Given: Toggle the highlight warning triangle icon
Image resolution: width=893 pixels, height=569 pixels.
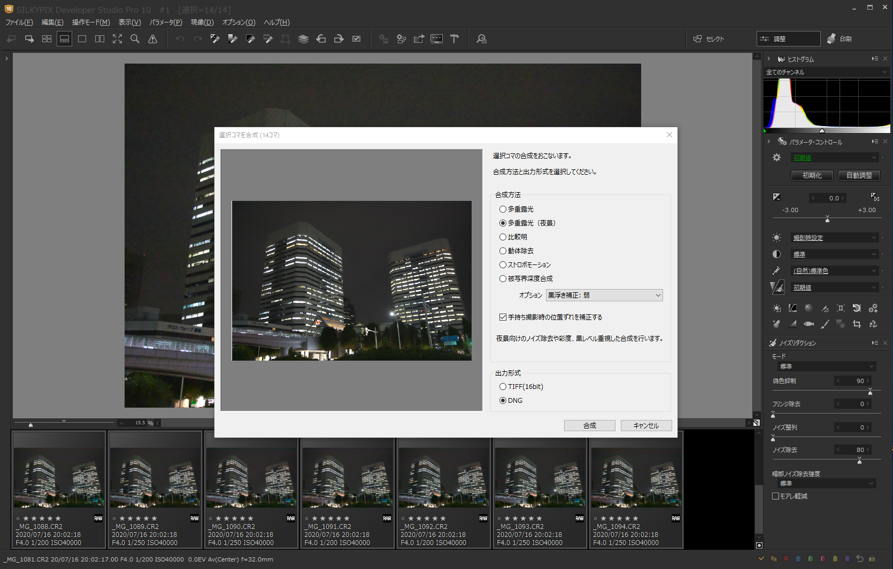Looking at the screenshot, I should tap(152, 39).
